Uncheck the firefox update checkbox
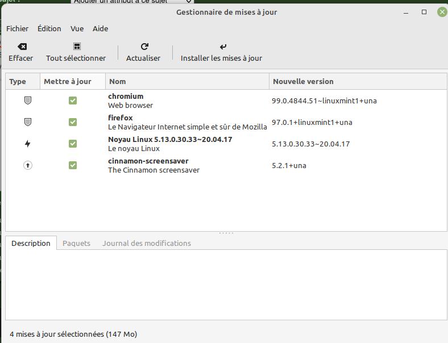Screen dimensions: 448x343 [x=73, y=122]
